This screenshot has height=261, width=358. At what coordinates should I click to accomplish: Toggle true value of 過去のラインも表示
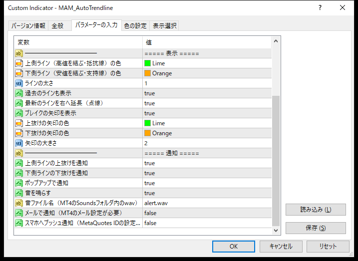pos(150,93)
